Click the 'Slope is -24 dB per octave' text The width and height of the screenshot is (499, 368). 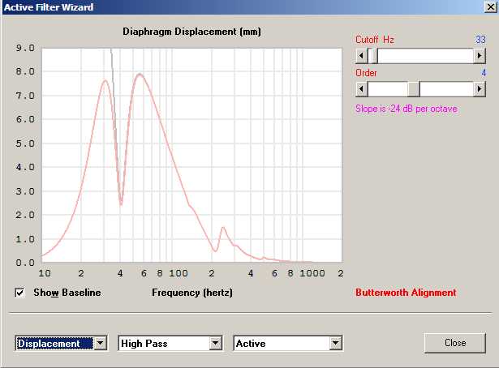(407, 109)
